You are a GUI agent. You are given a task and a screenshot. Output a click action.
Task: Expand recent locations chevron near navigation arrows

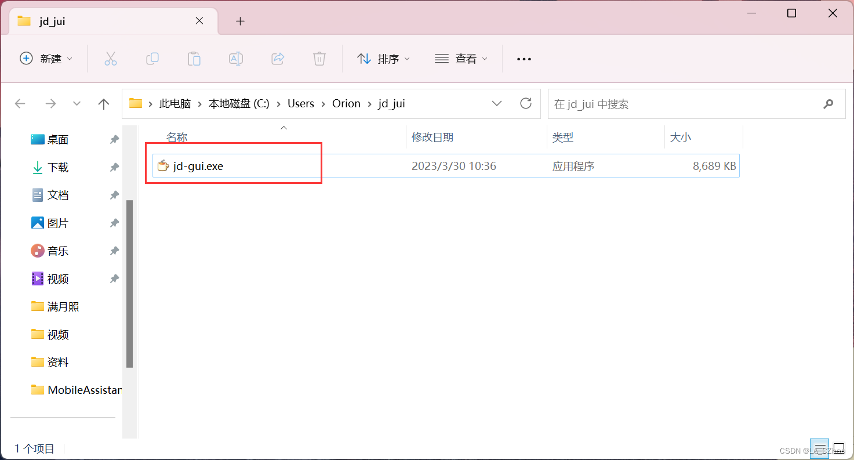[x=77, y=104]
